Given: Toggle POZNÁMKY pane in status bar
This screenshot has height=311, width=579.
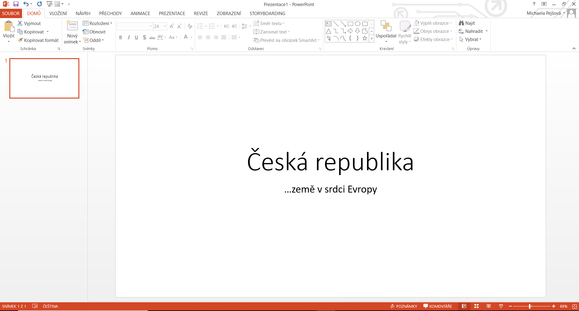Looking at the screenshot, I should pos(404,306).
